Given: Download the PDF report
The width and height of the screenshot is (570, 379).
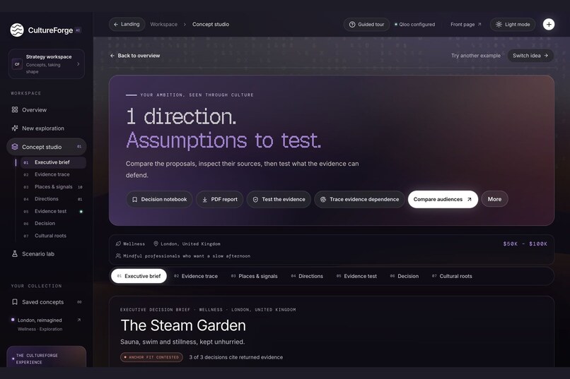Looking at the screenshot, I should pyautogui.click(x=219, y=199).
